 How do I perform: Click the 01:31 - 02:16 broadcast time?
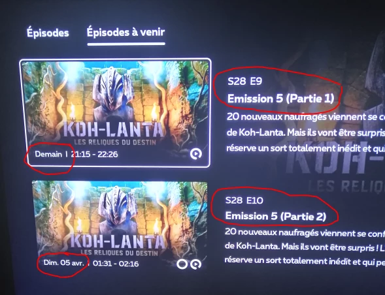click(x=116, y=264)
